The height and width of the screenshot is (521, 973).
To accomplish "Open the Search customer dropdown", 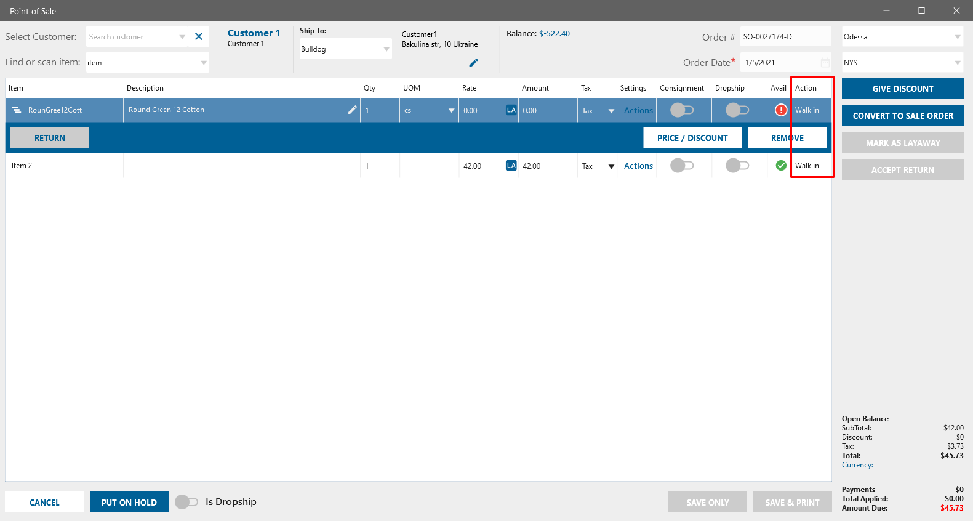I will click(182, 37).
